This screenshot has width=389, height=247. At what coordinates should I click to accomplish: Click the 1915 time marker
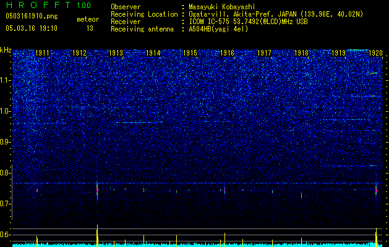(190, 53)
